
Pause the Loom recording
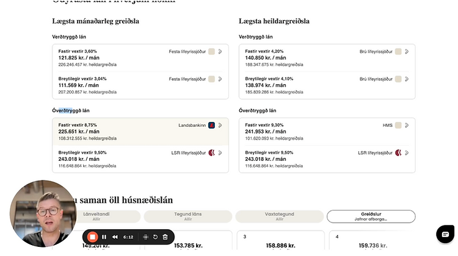104,236
